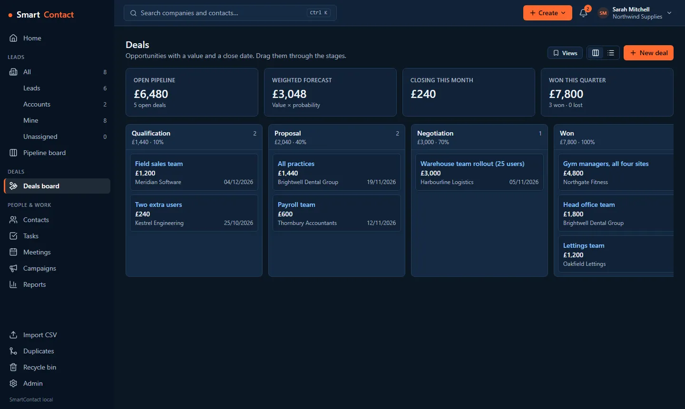685x409 pixels.
Task: Open the Campaigns page
Action: (x=57, y=268)
